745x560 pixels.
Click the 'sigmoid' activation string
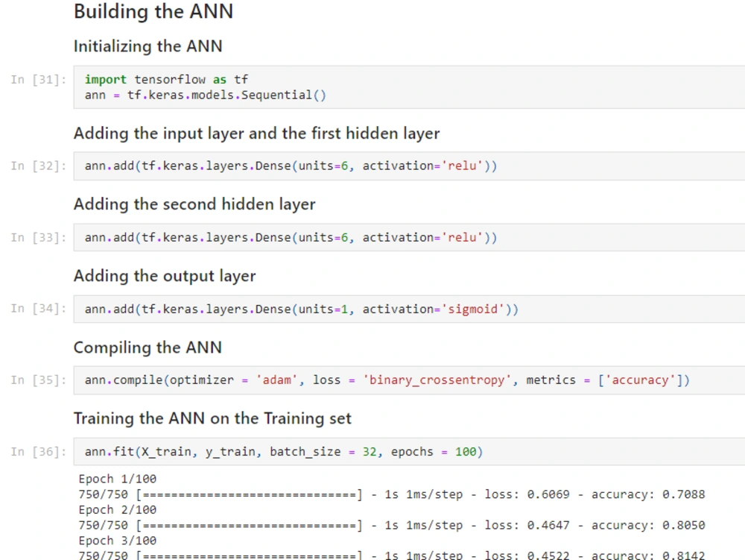click(473, 309)
